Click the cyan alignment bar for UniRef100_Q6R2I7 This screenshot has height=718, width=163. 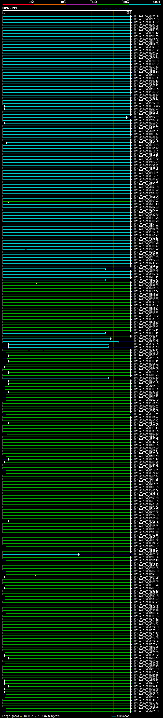click(65, 118)
